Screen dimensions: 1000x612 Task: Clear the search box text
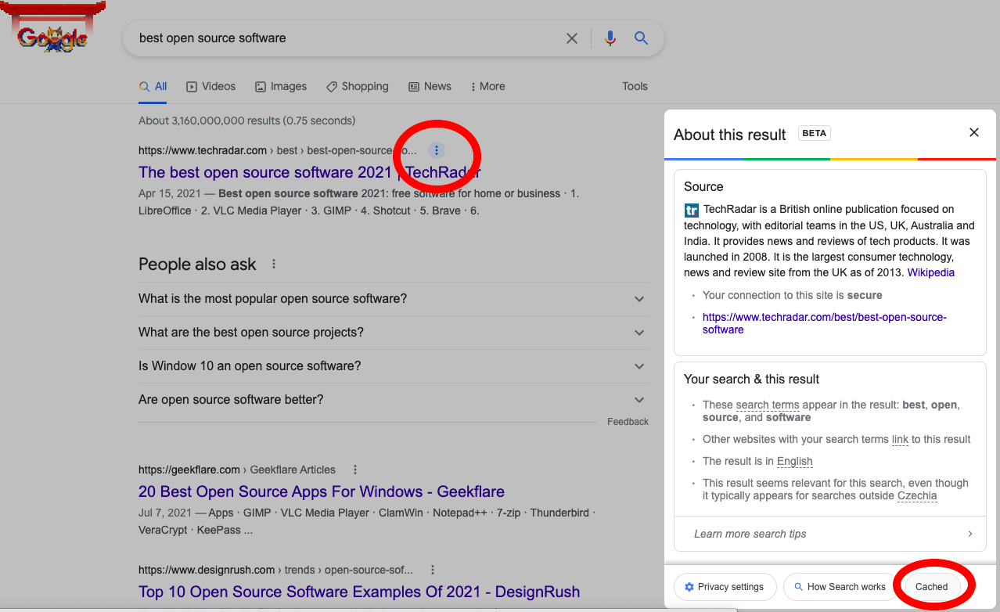coord(572,38)
